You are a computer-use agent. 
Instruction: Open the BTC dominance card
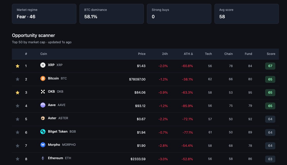point(112,14)
